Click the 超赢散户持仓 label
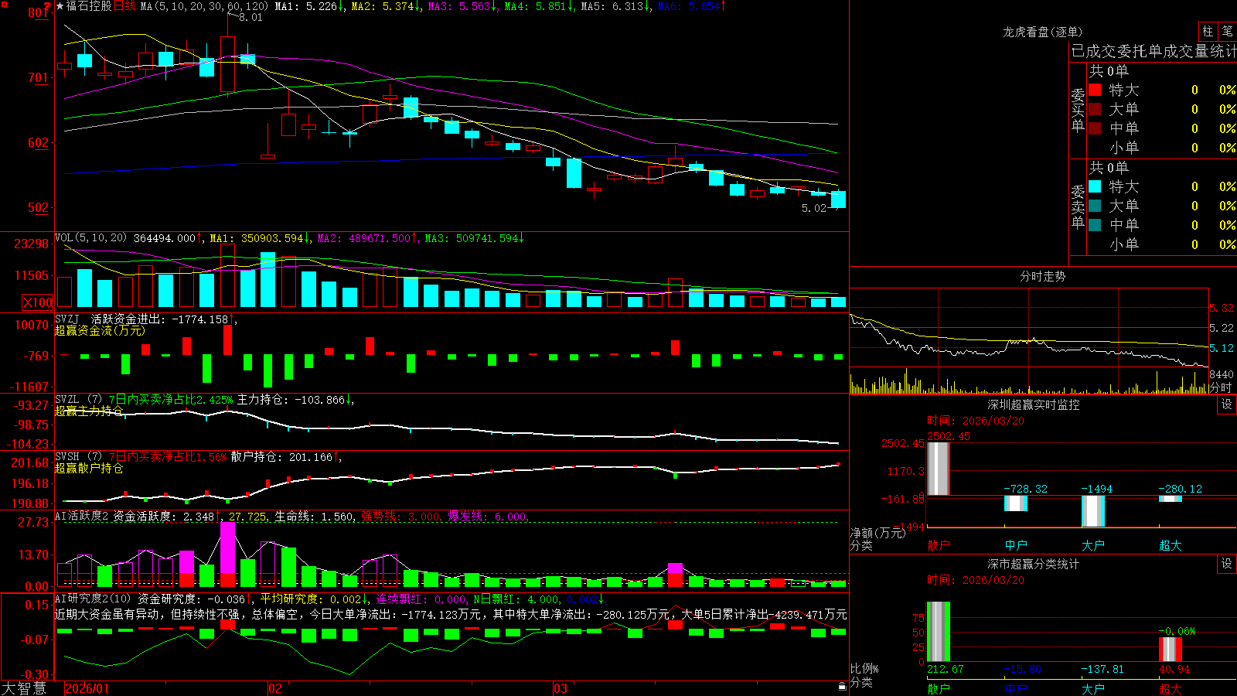1237x696 pixels. [89, 468]
